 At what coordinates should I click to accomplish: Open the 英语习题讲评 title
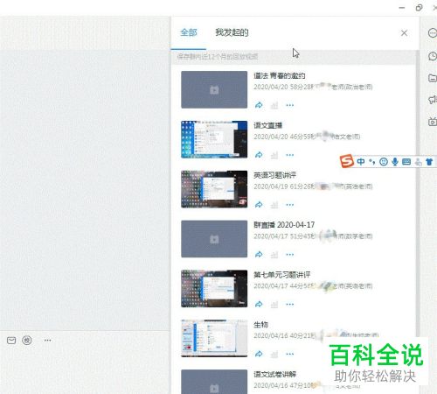274,175
